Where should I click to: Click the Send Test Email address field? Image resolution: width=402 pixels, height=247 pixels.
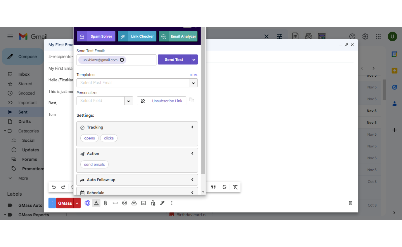click(116, 60)
